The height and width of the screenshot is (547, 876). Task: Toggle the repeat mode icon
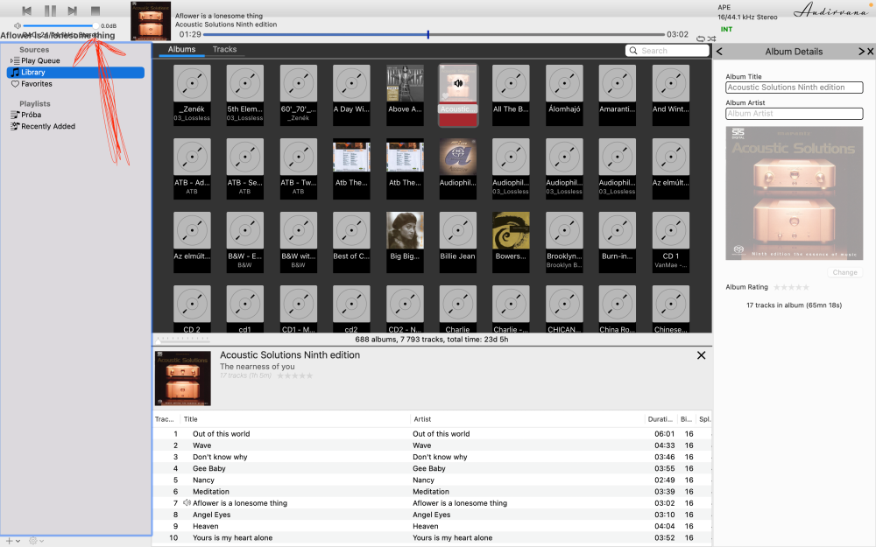click(701, 39)
